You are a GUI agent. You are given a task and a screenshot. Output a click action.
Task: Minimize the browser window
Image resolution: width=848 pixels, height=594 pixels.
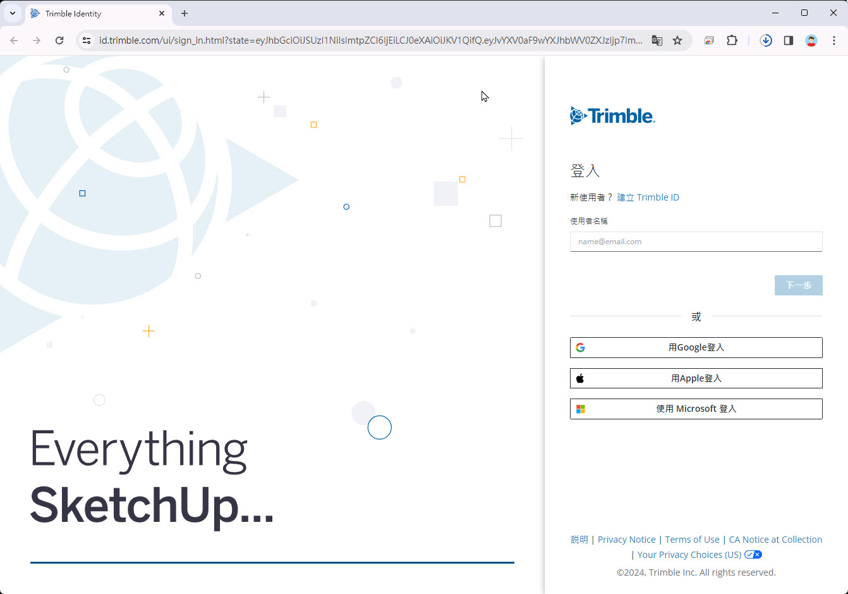[x=775, y=13]
